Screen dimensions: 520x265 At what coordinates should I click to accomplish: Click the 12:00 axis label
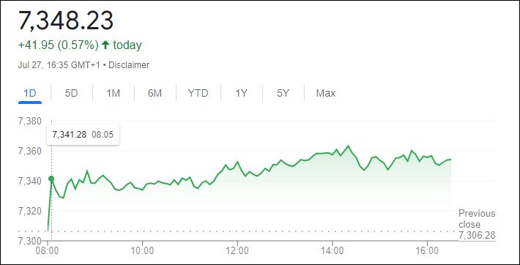pyautogui.click(x=237, y=251)
